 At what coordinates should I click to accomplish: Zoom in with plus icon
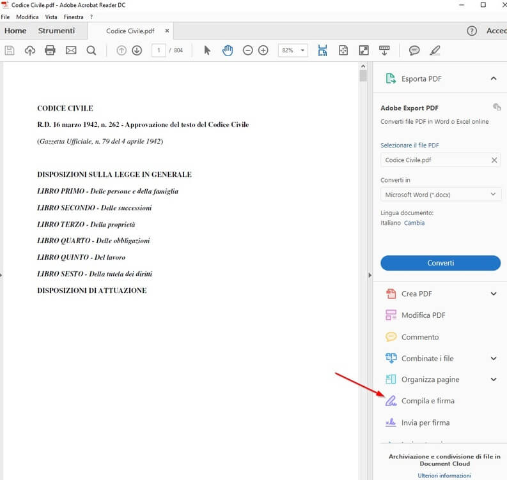[263, 50]
